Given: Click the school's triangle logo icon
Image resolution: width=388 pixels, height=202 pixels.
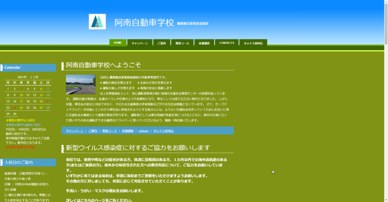Looking at the screenshot, I should 97,22.
